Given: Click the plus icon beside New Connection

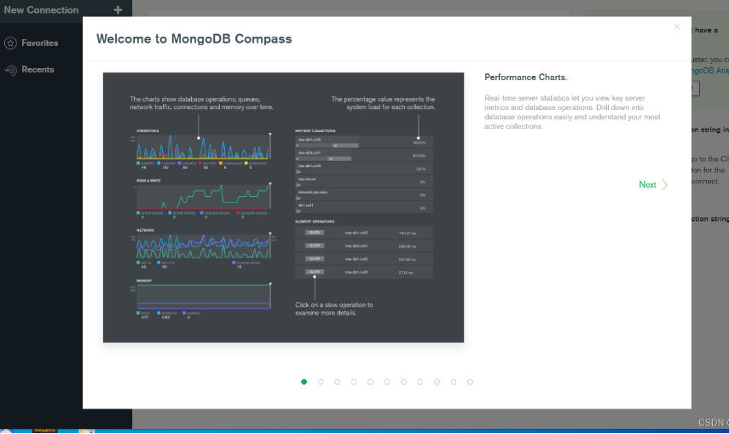Looking at the screenshot, I should pyautogui.click(x=118, y=10).
